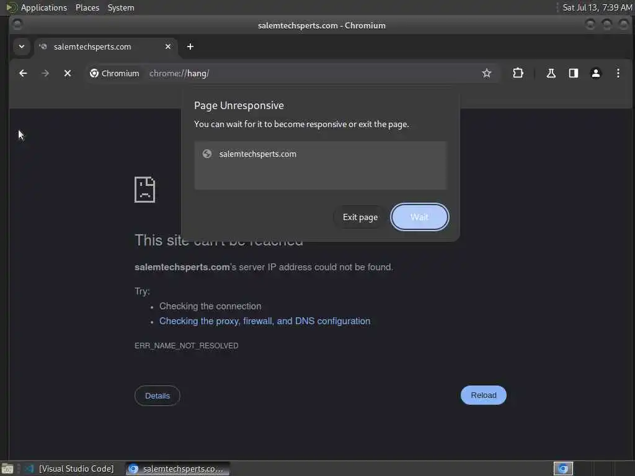Select salemtechsperts.com entry in unresponsive list

[321, 154]
